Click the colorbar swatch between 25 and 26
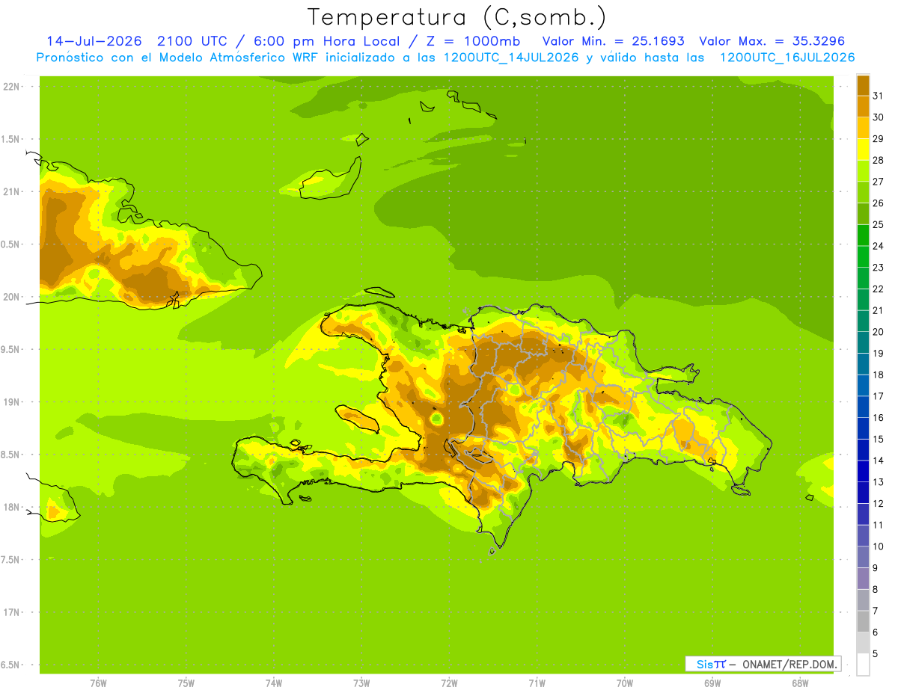The width and height of the screenshot is (898, 693). coord(863,213)
